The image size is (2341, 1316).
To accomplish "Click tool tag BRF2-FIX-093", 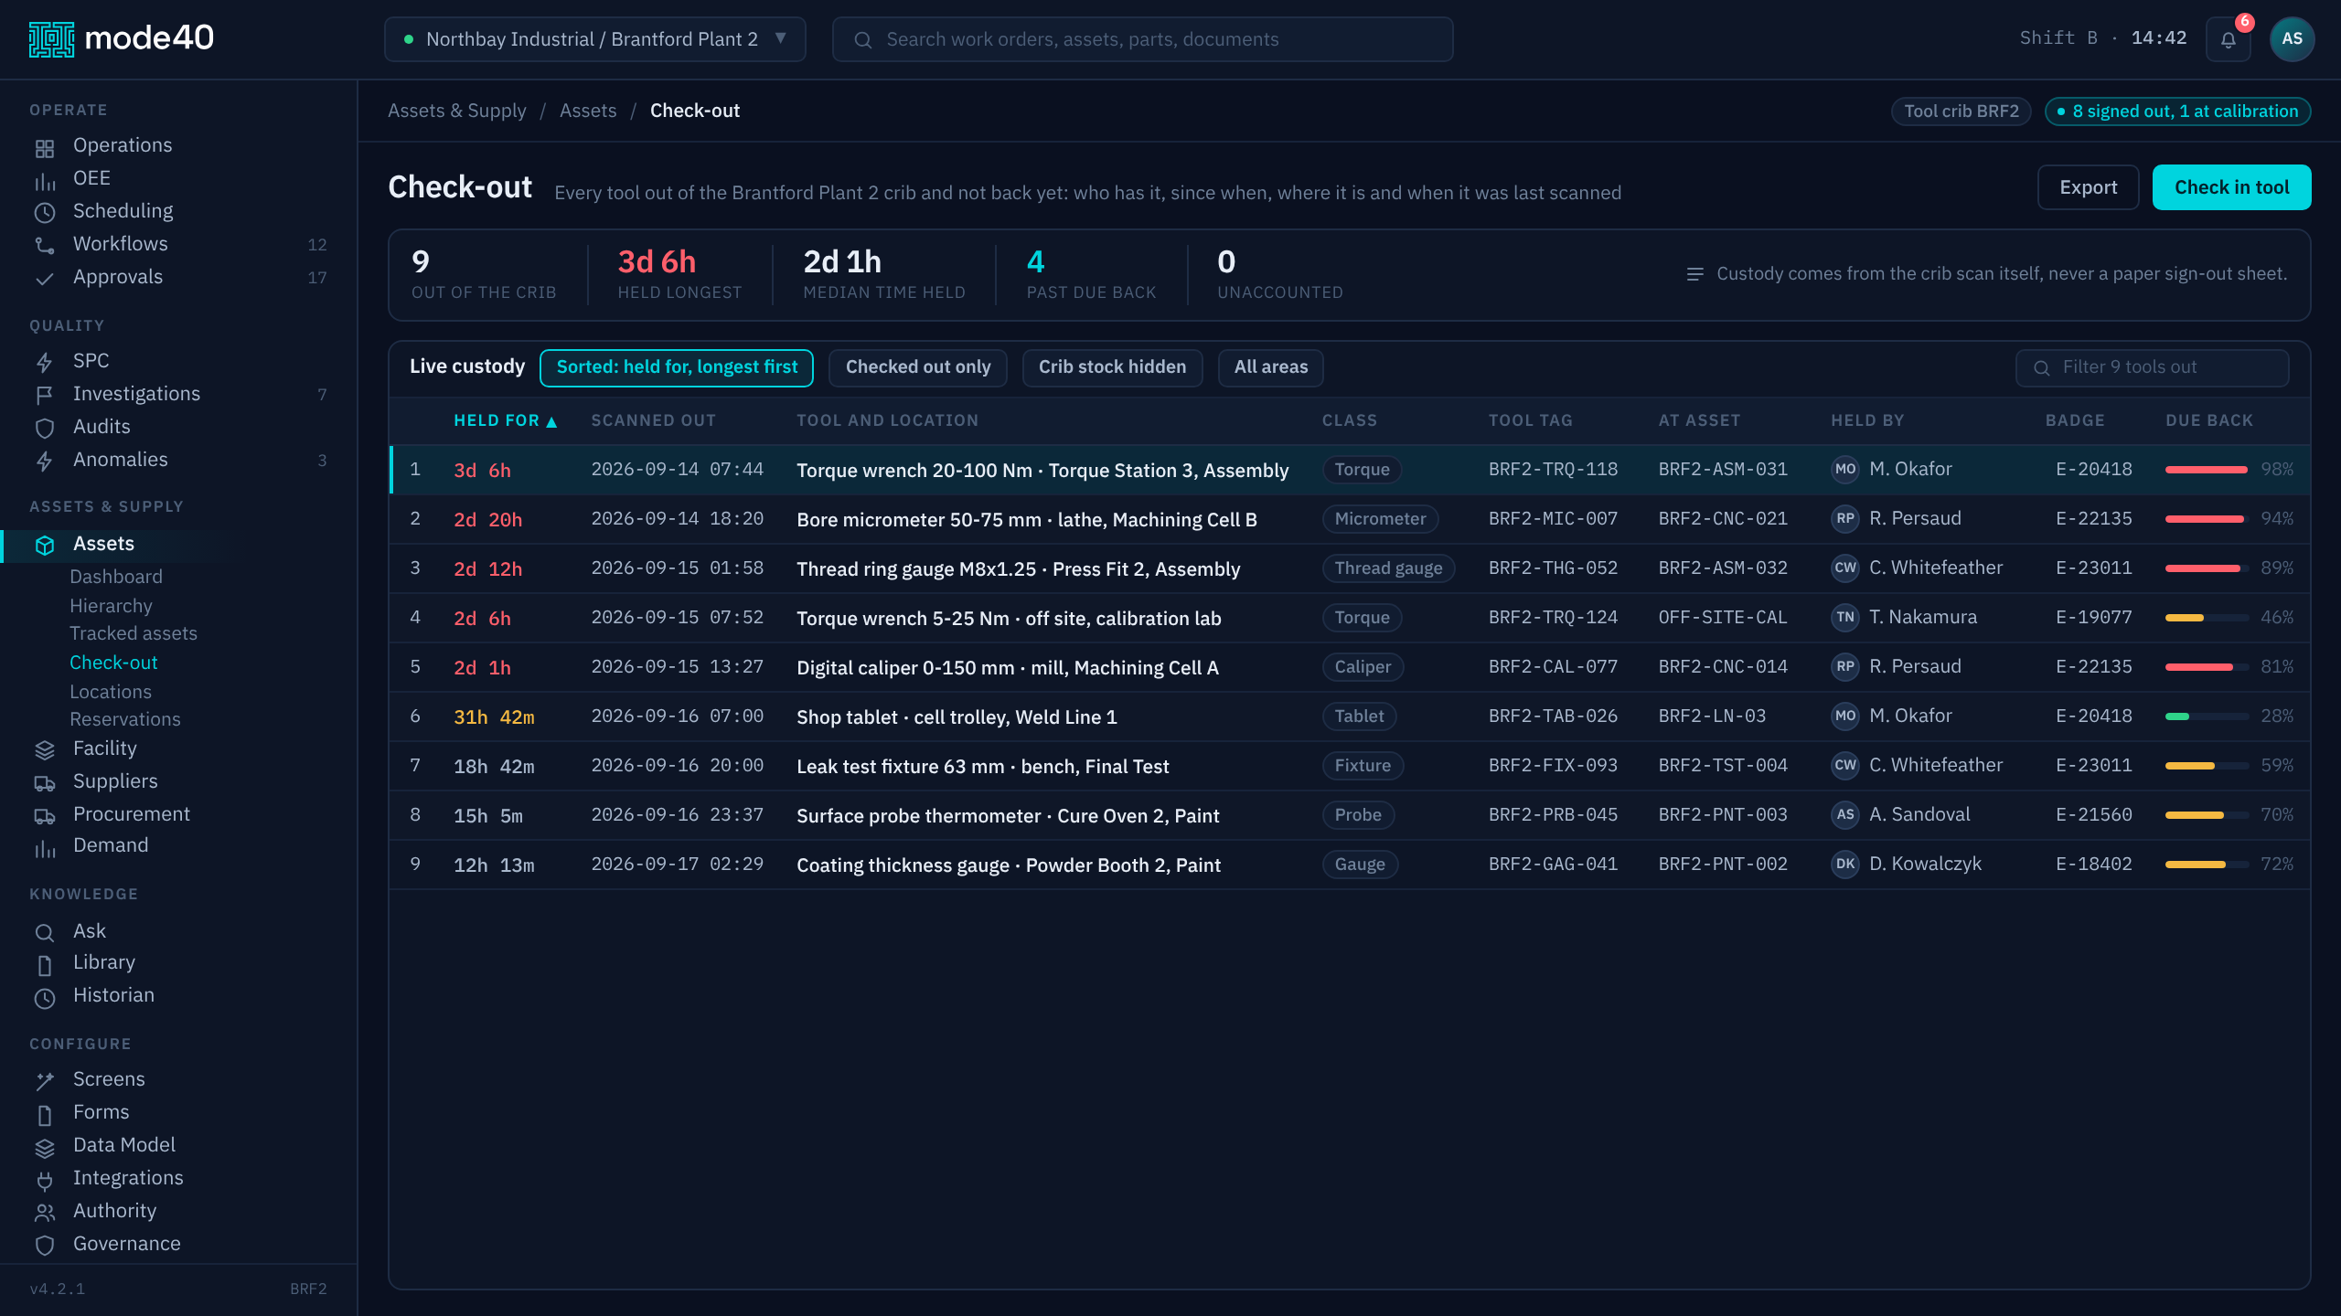I will 1553,766.
